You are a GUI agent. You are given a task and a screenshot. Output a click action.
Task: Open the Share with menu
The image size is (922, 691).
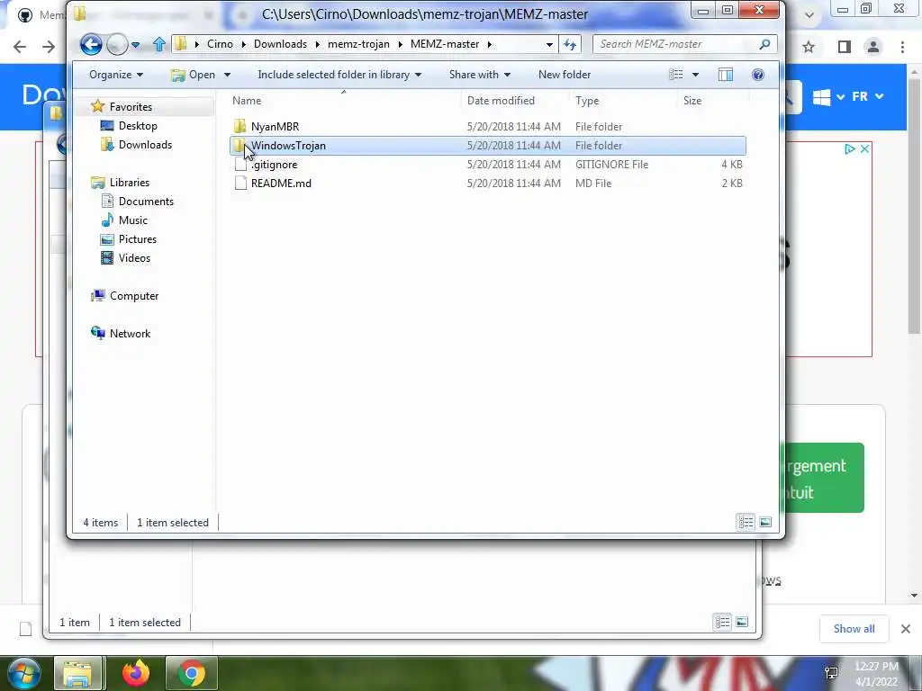[x=480, y=75]
